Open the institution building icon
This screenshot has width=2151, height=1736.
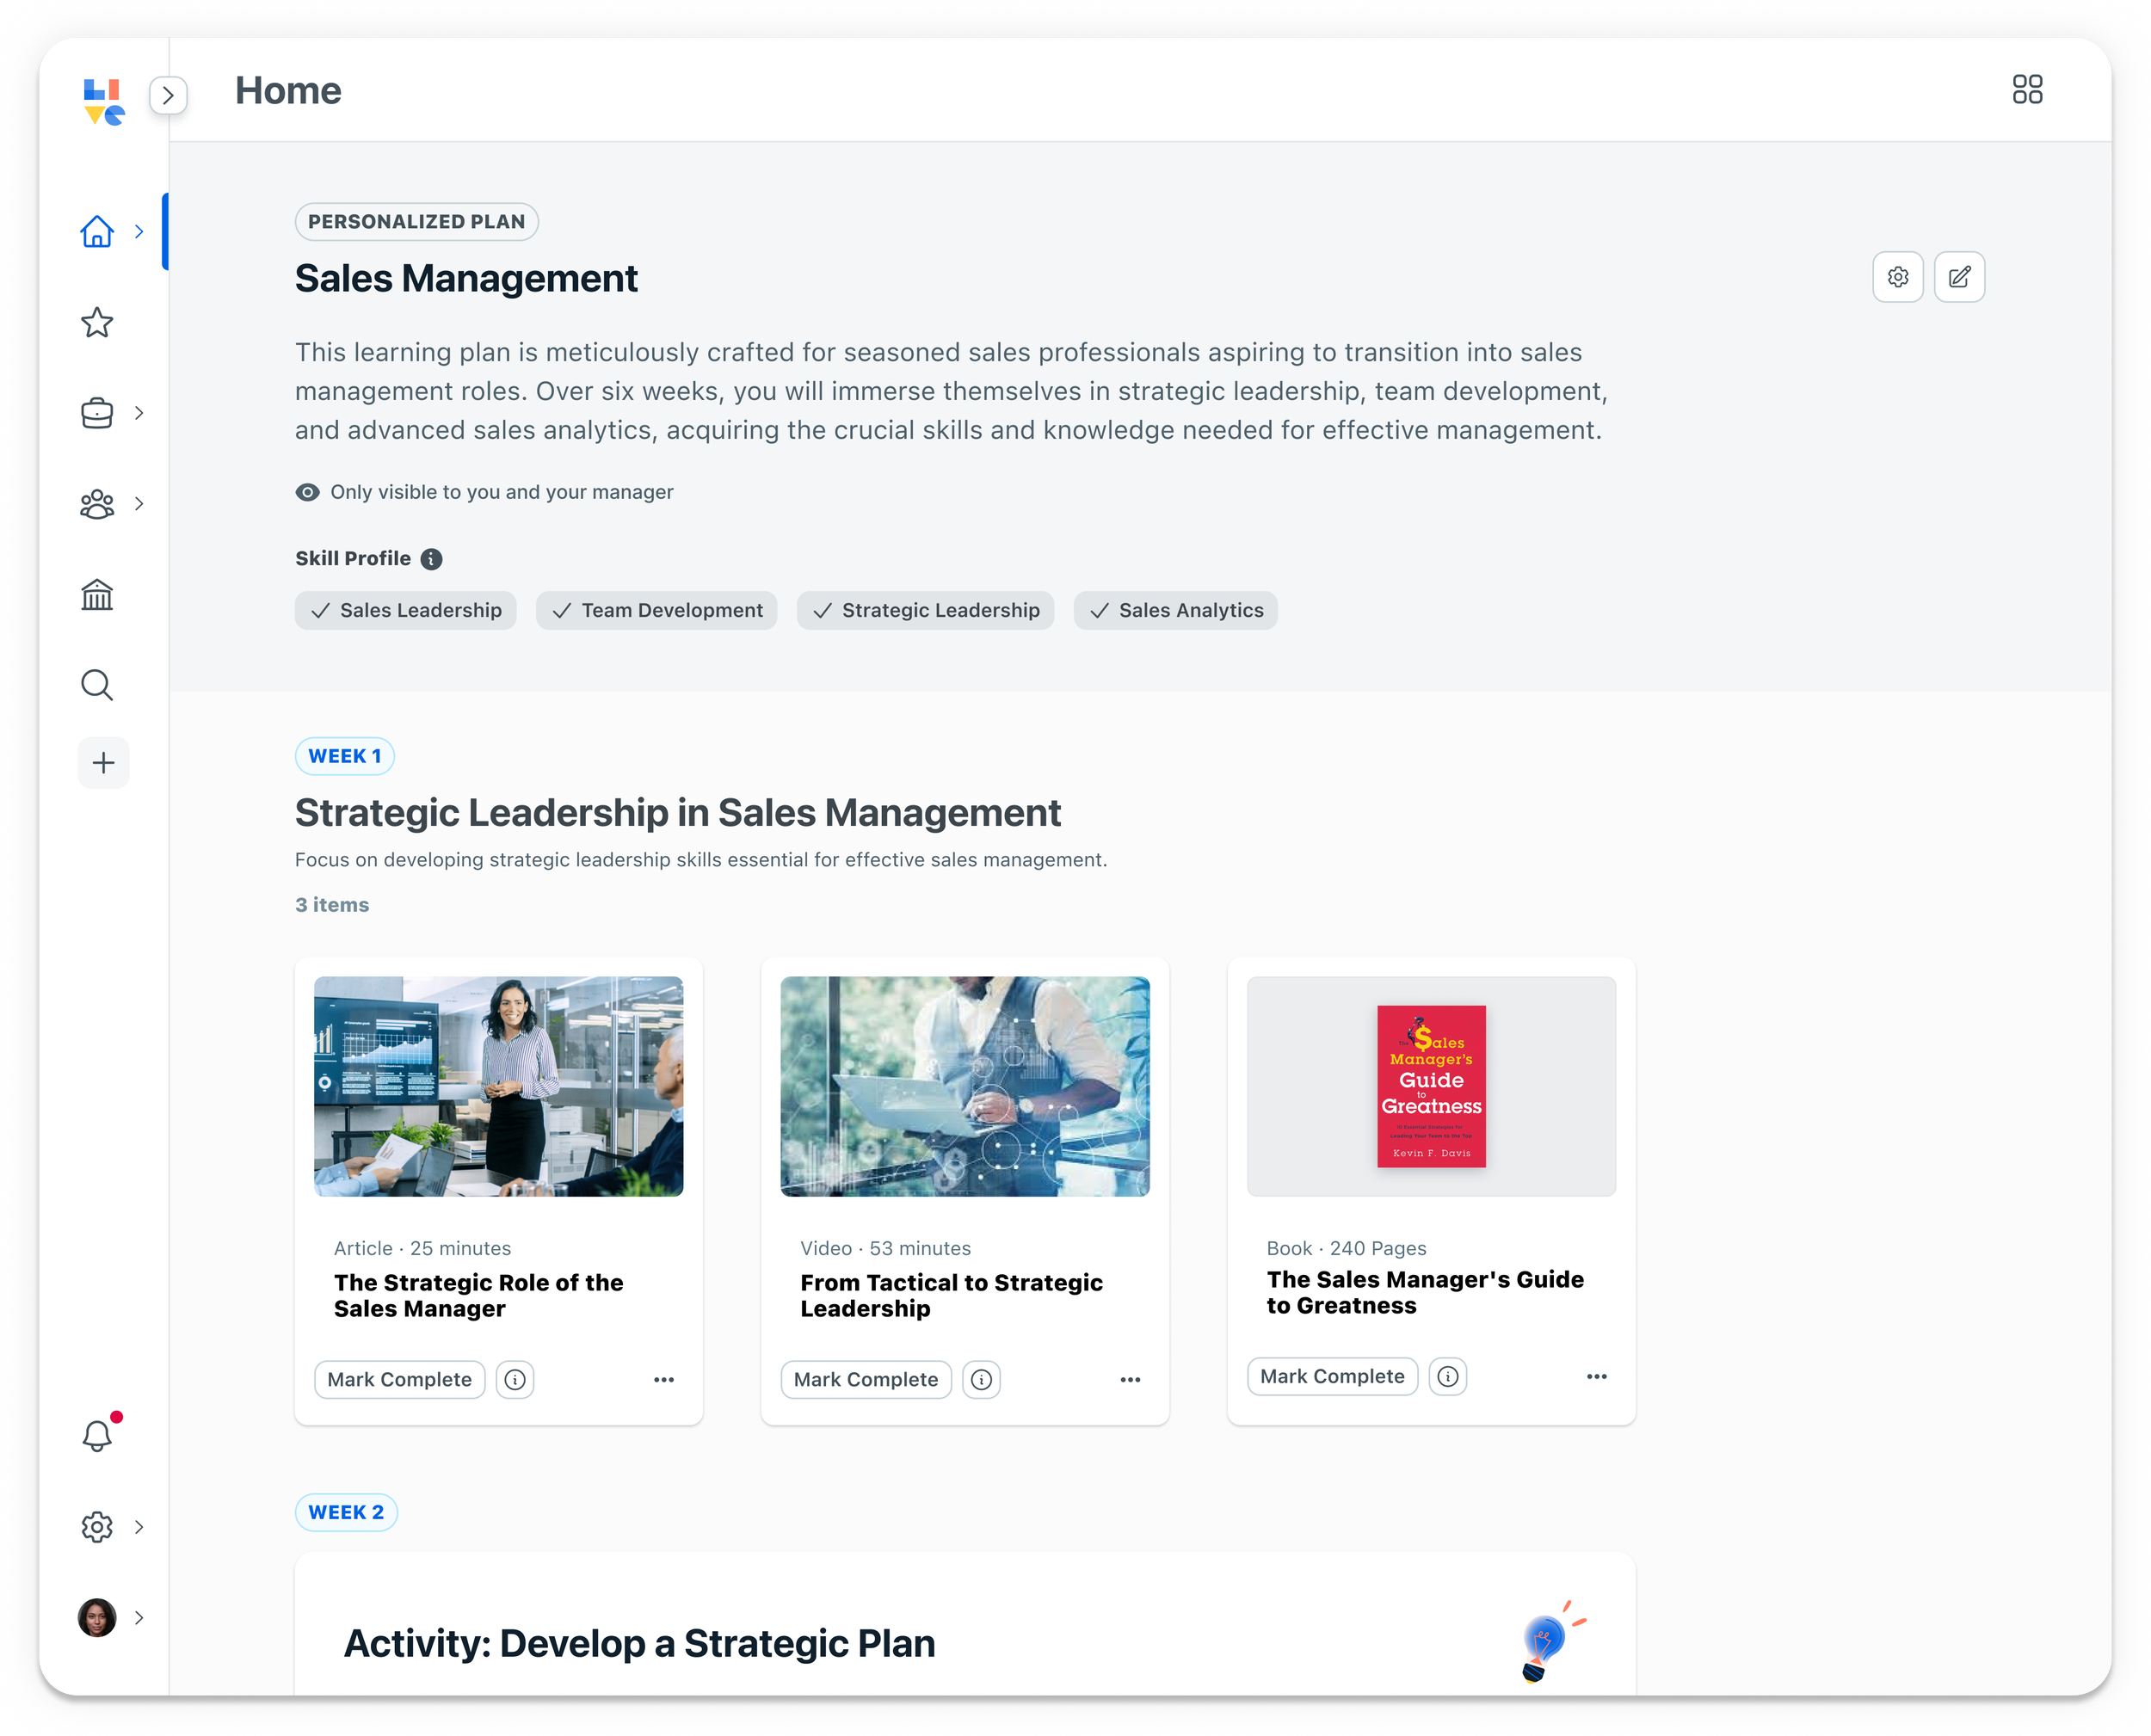click(x=97, y=595)
